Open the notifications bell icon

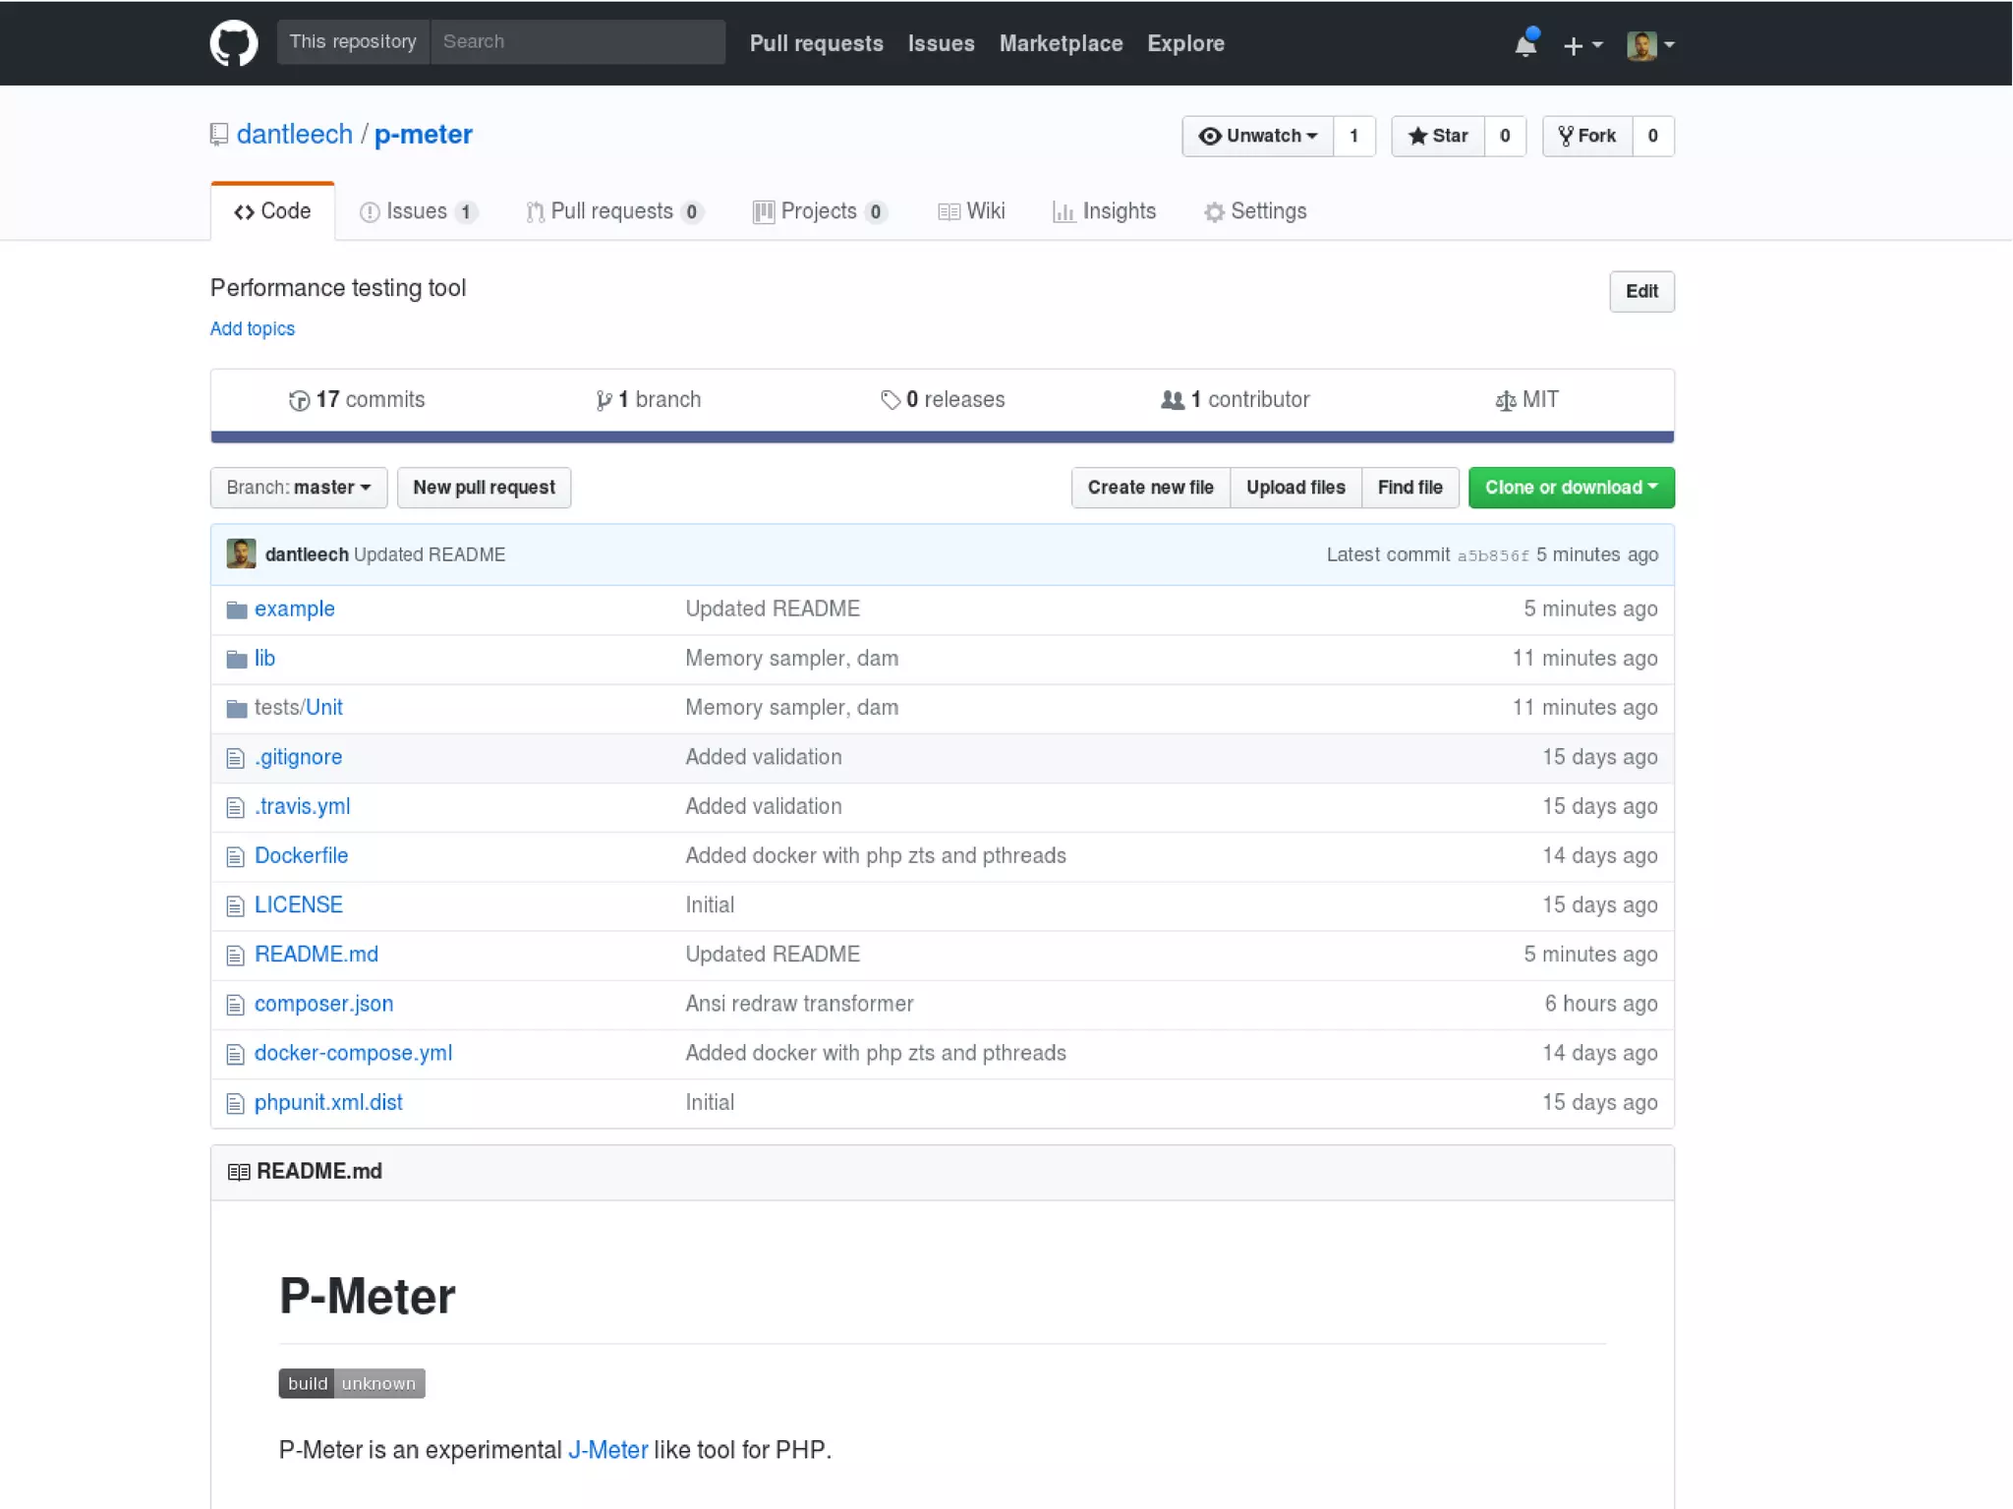[1524, 44]
